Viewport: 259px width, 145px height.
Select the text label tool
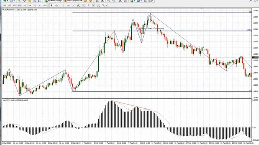[93, 5]
